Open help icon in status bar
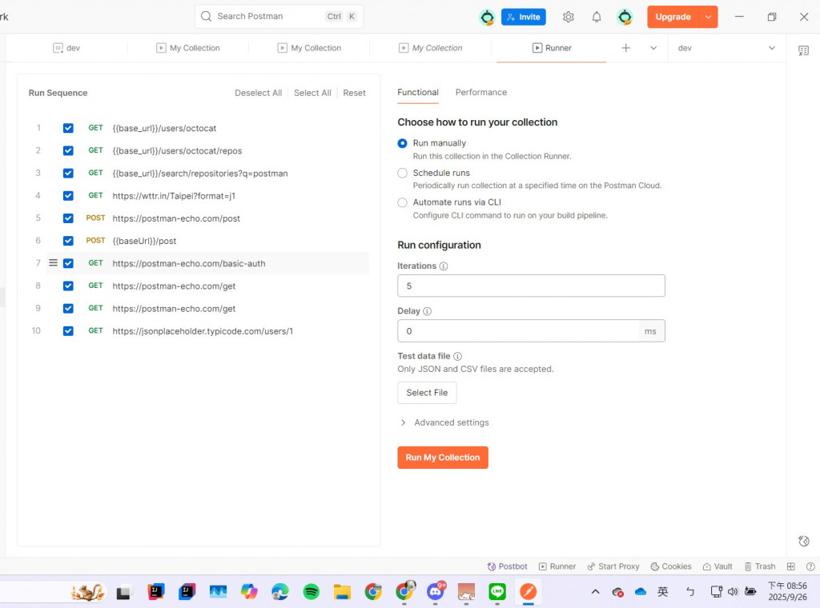The width and height of the screenshot is (820, 608). click(810, 566)
